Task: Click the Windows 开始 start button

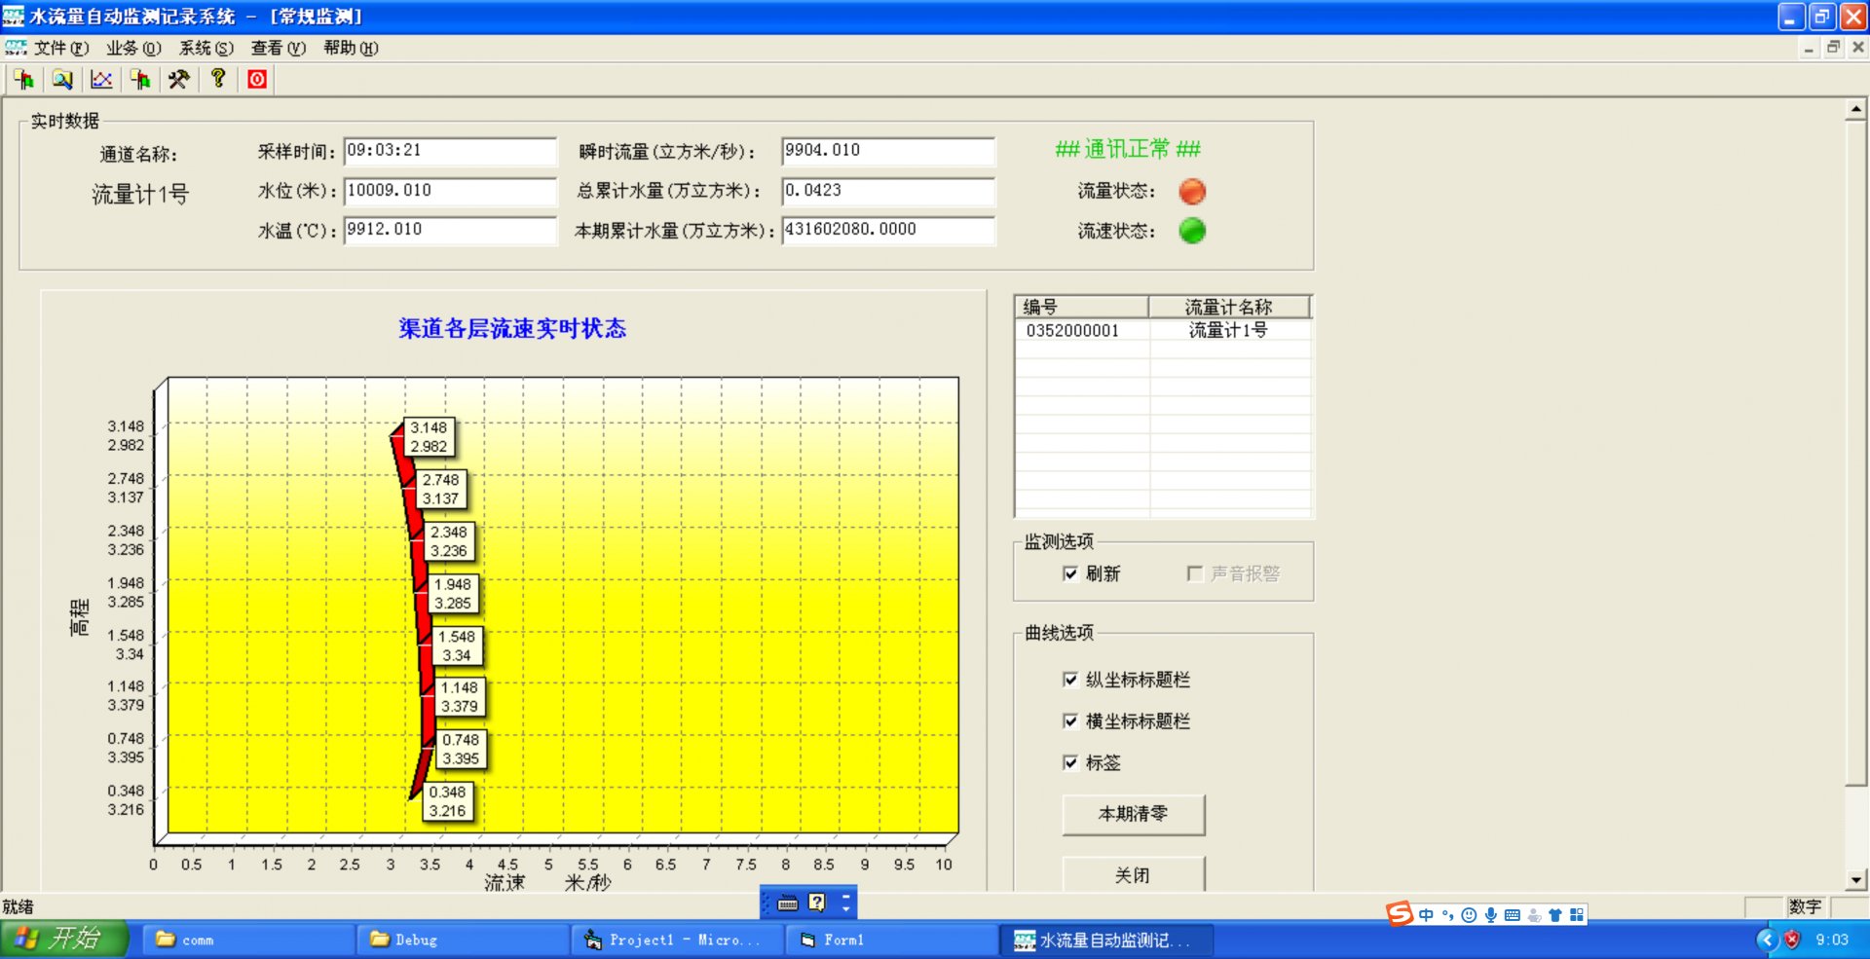Action: (64, 940)
